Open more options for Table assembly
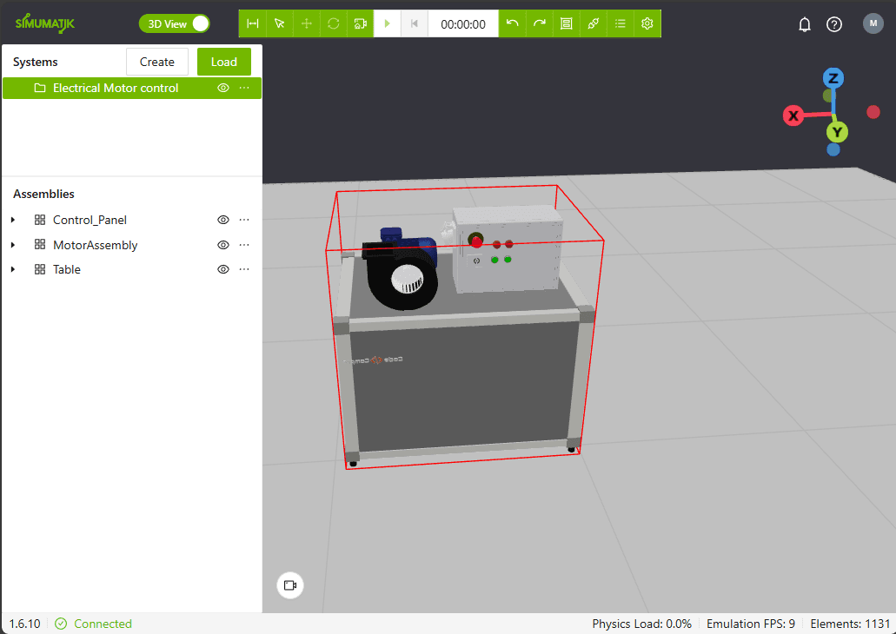896x634 pixels. [x=244, y=269]
